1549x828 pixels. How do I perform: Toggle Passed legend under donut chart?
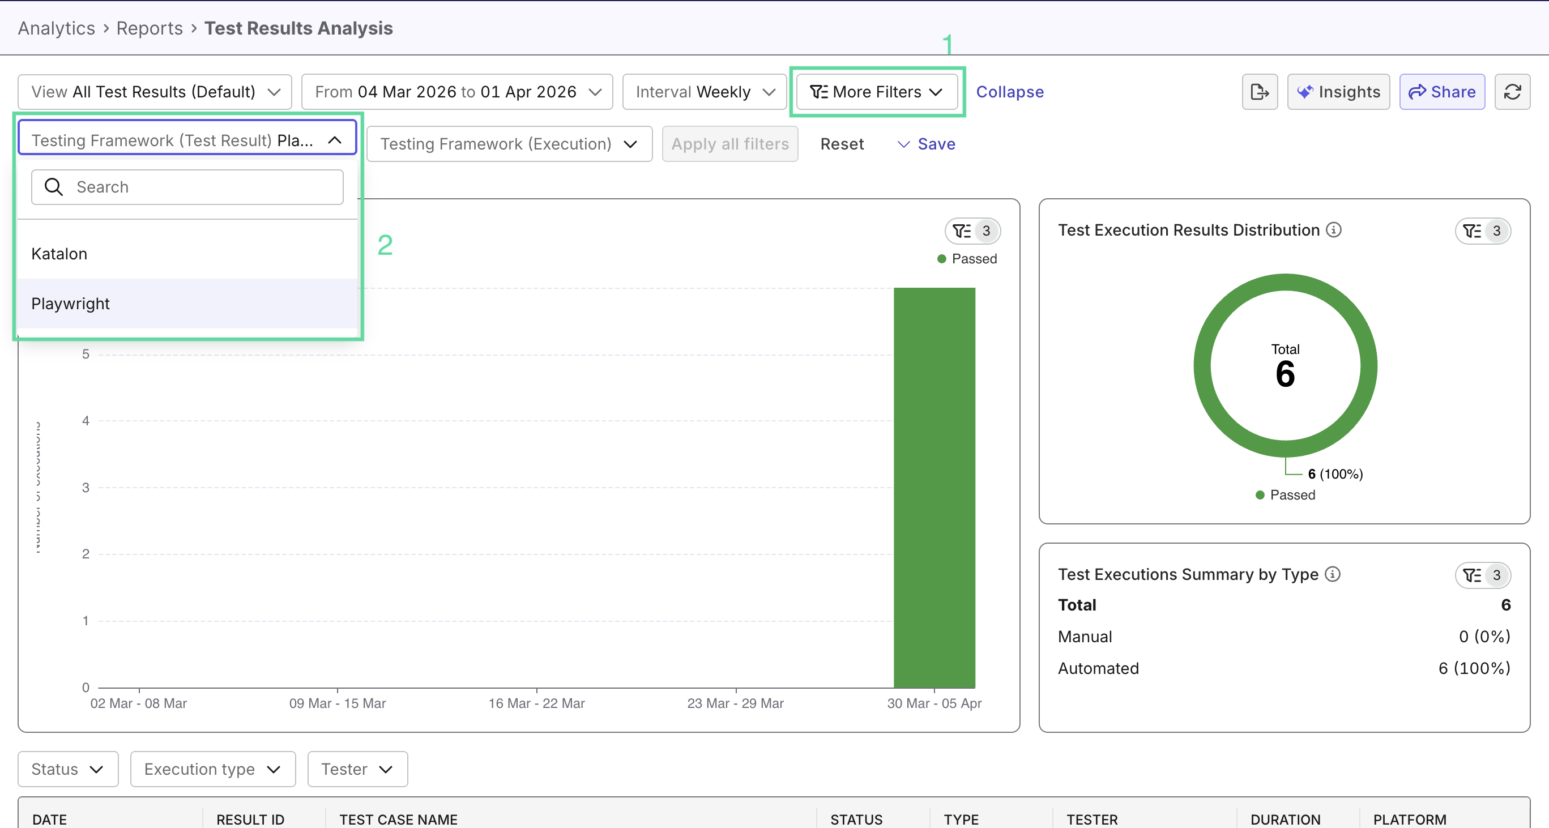point(1285,495)
